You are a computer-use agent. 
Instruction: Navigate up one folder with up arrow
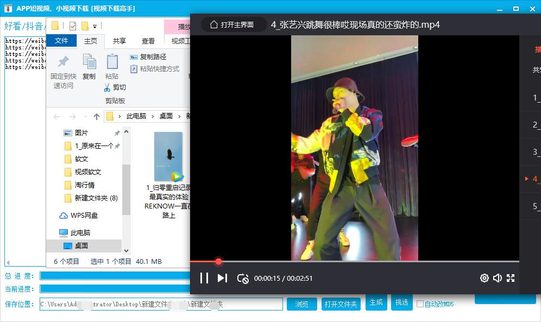pyautogui.click(x=96, y=116)
